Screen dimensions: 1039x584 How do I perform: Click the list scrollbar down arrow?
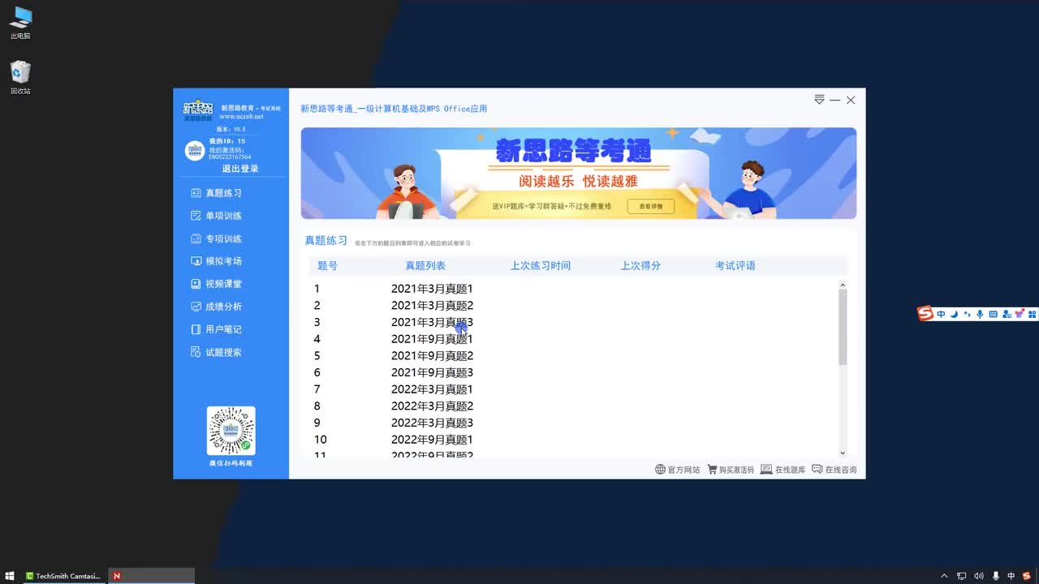843,453
